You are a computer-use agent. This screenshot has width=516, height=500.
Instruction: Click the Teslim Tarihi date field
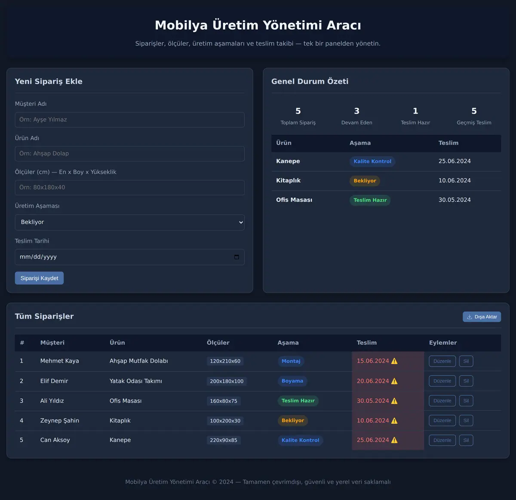point(130,257)
